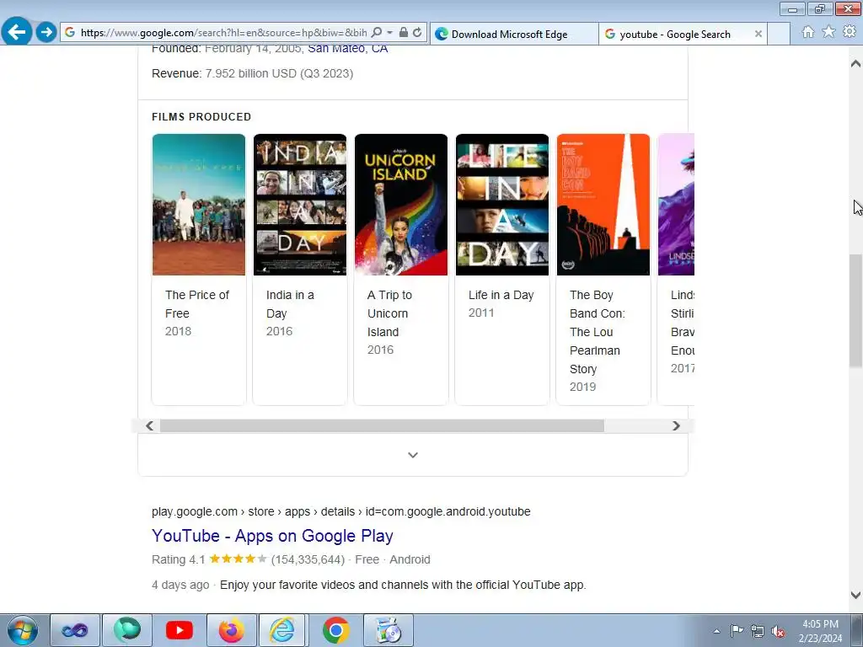Open the green globe browser on taskbar

tap(127, 630)
